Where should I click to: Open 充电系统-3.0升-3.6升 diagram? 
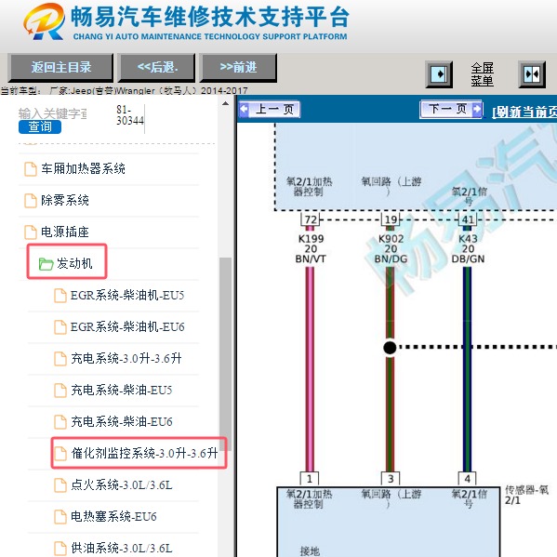(126, 358)
